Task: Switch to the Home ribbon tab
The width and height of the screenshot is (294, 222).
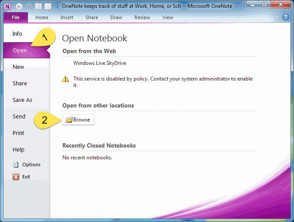Action: (x=42, y=17)
